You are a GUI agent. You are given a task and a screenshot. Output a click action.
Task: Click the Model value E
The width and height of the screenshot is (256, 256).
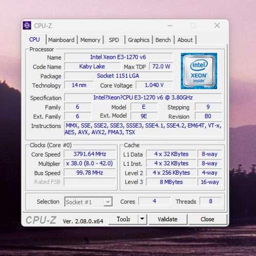point(144,107)
